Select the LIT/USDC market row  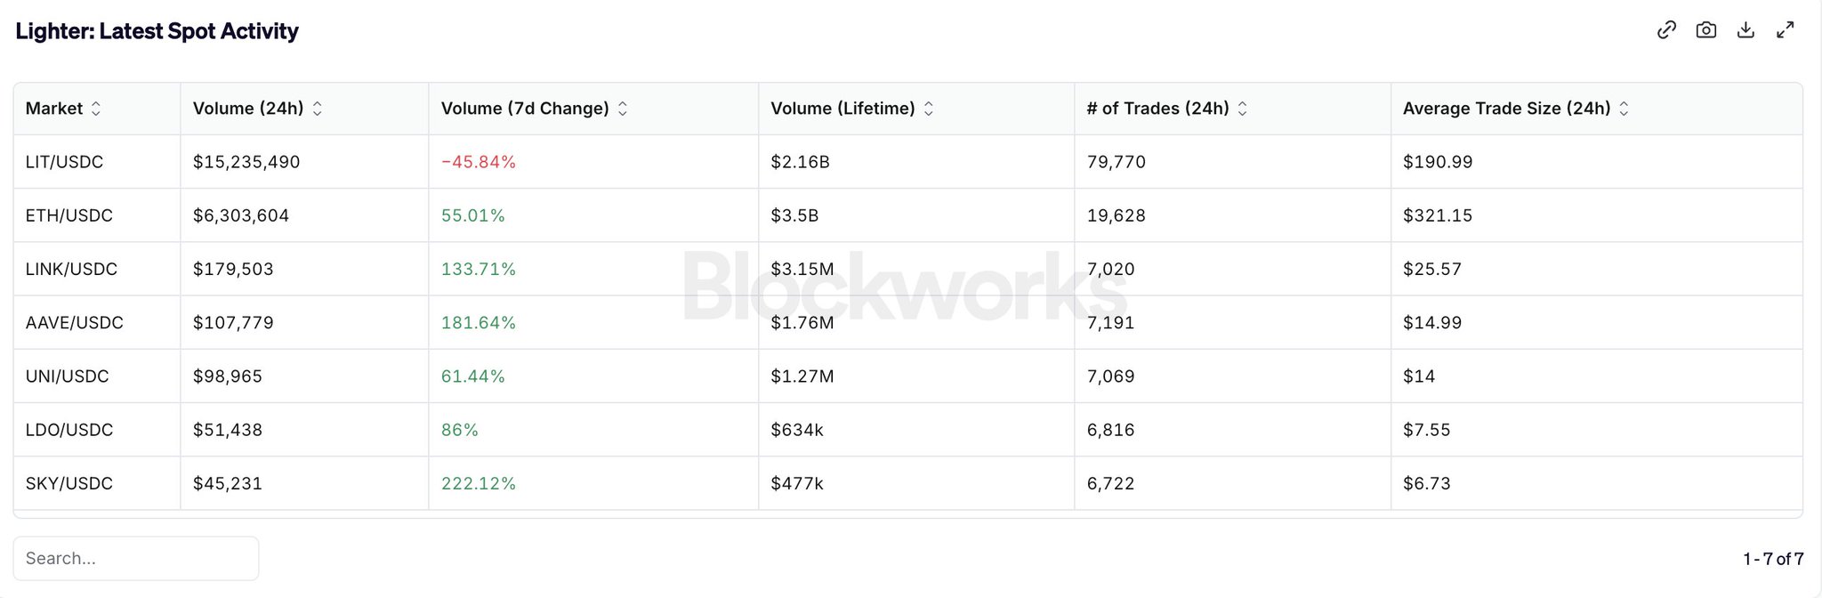coord(64,162)
